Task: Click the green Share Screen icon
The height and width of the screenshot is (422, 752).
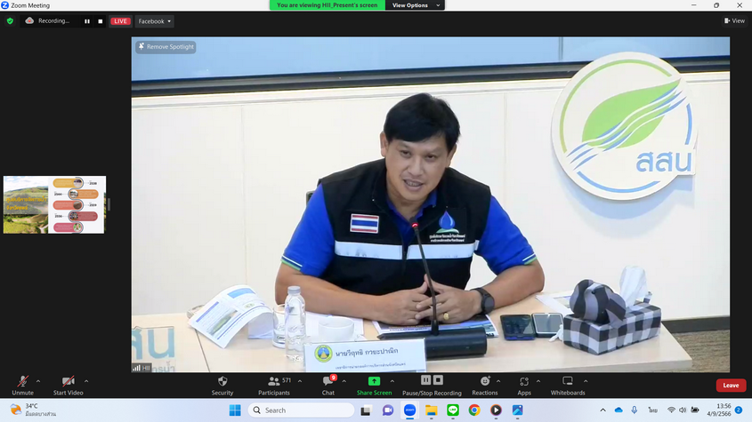Action: tap(375, 381)
